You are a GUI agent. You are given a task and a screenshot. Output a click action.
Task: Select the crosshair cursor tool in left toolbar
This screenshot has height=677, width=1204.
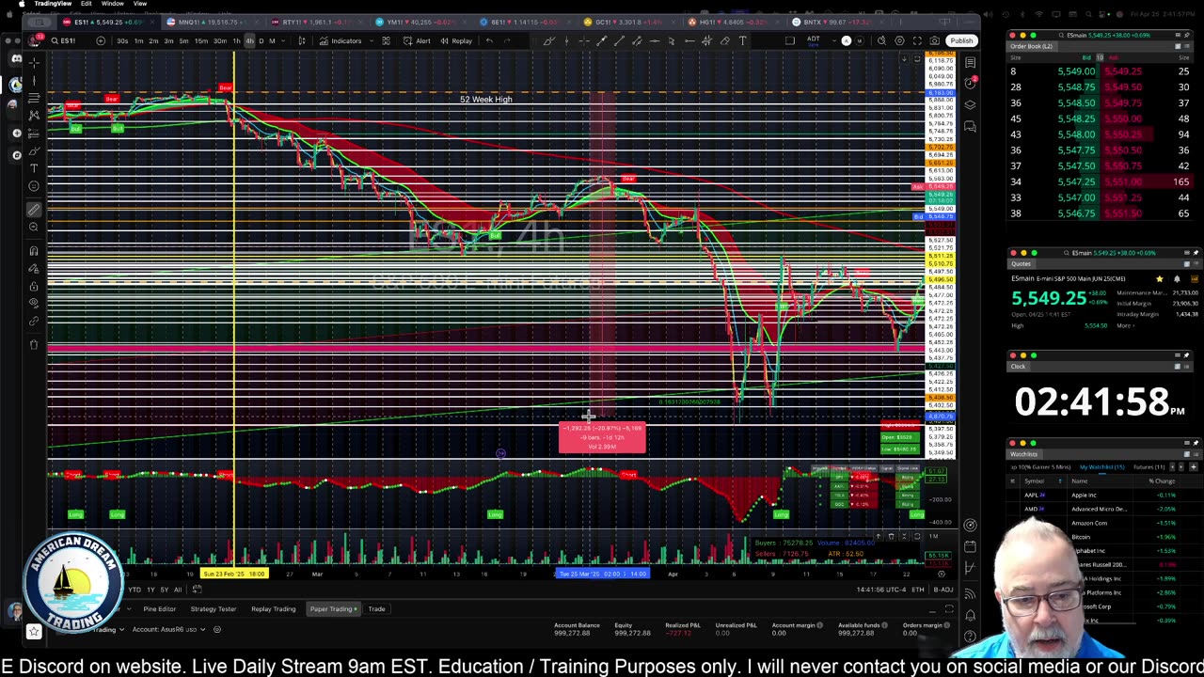pyautogui.click(x=34, y=62)
